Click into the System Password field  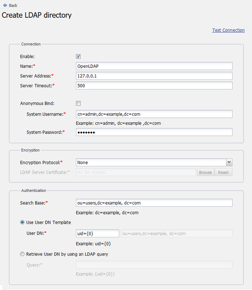(x=154, y=132)
